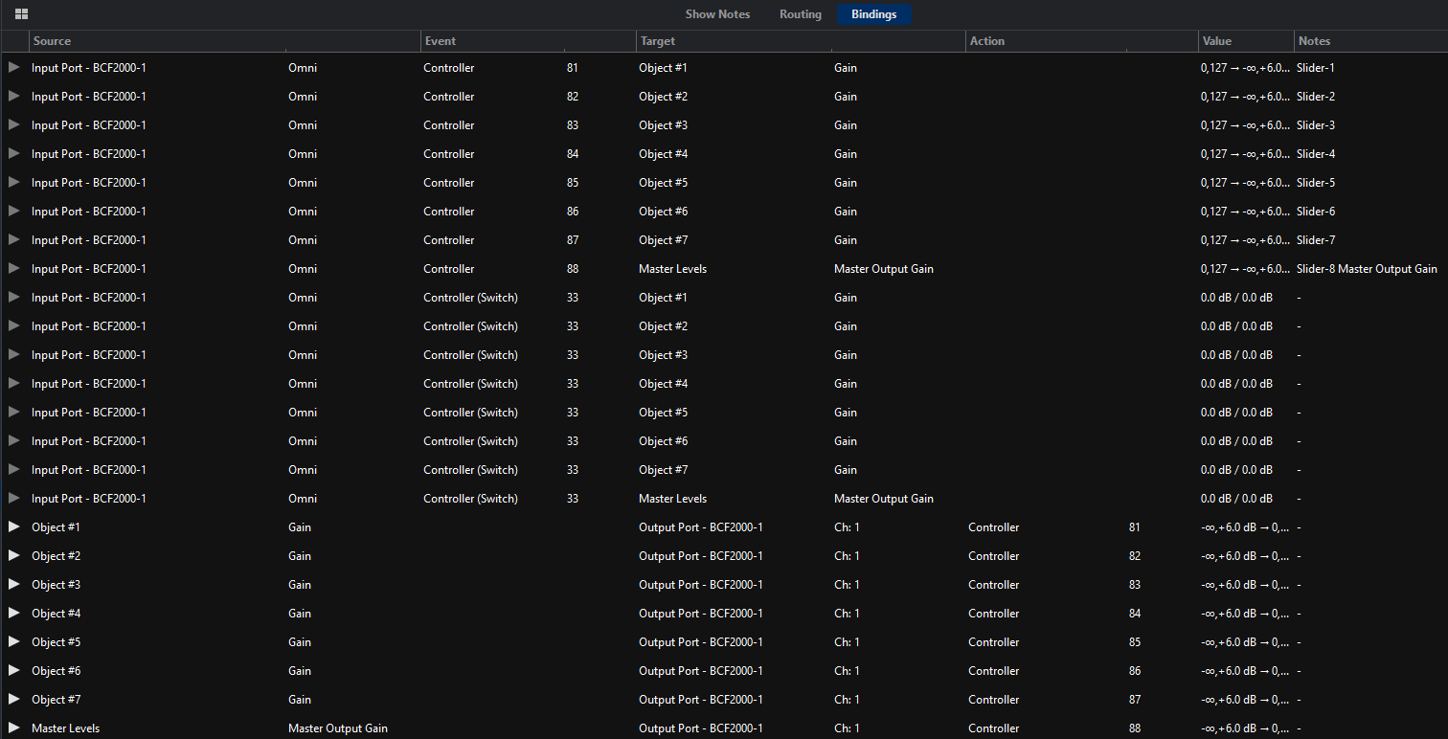Click triangle of Controller (Switch) Object #3 row
Viewport: 1448px width, 739px height.
click(13, 355)
